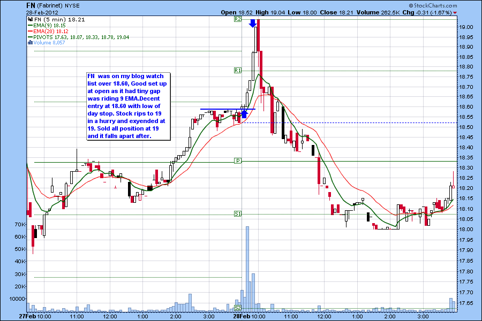482x321 pixels.
Task: Click the dark green PIVOTS legend line swatch
Action: 30,37
